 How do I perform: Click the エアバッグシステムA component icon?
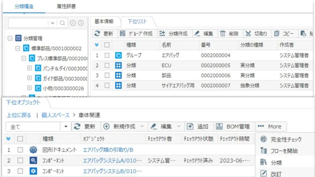33,160
